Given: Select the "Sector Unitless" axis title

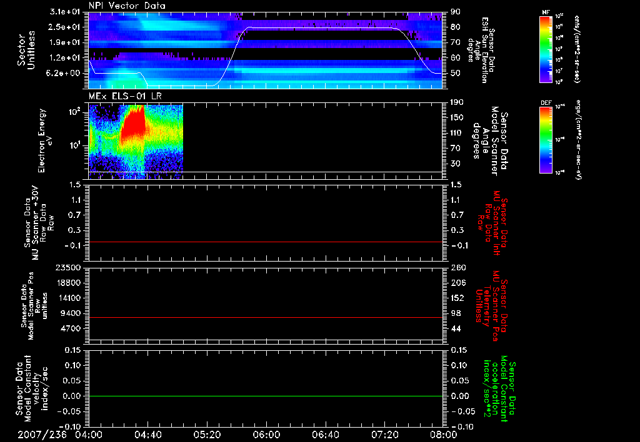Looking at the screenshot, I should (26, 50).
